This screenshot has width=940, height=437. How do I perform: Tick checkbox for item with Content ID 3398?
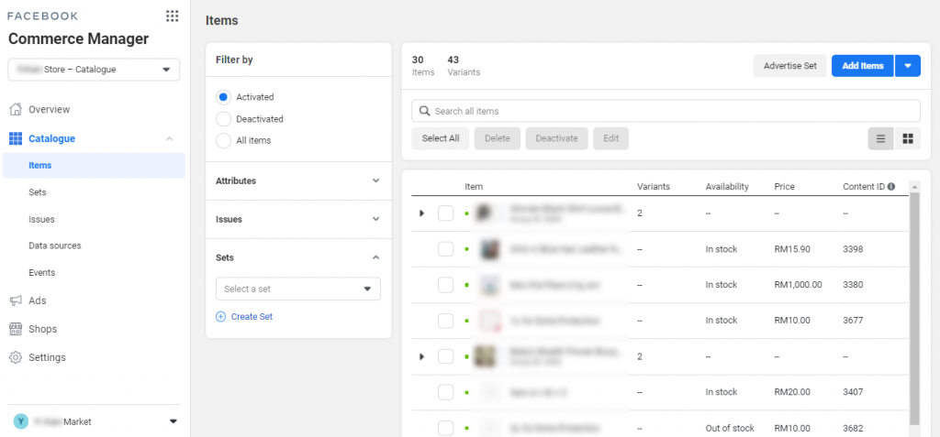point(445,249)
